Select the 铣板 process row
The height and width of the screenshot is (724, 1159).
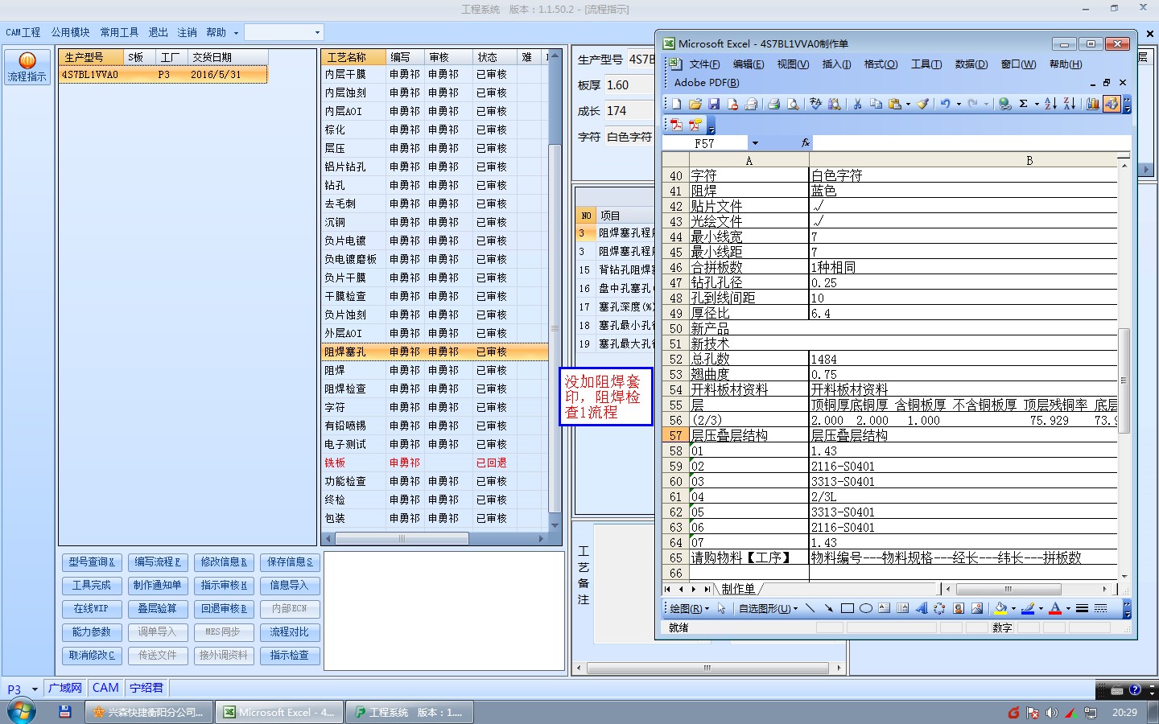(435, 463)
